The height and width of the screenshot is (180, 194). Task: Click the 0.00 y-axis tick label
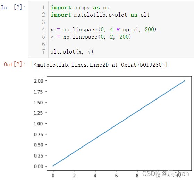click(39, 167)
